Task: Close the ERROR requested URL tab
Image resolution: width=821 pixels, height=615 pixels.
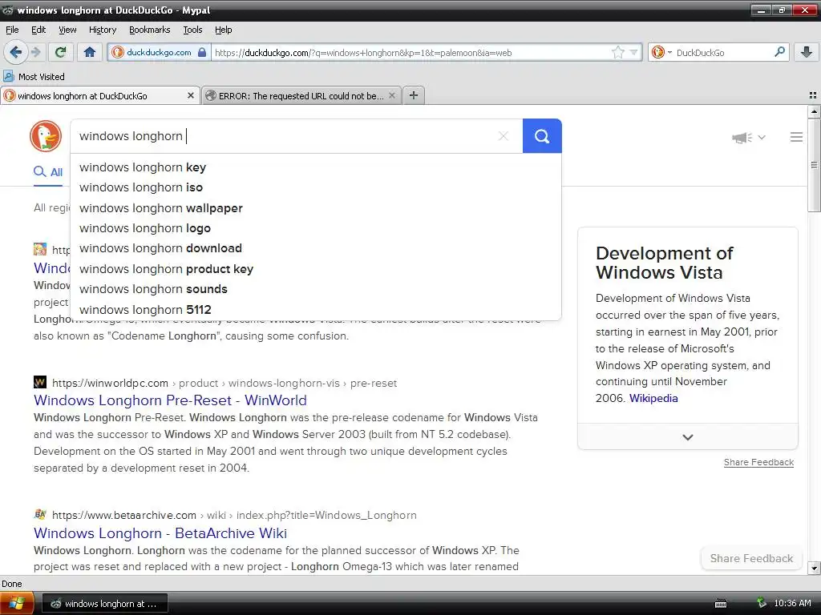Action: pyautogui.click(x=391, y=96)
